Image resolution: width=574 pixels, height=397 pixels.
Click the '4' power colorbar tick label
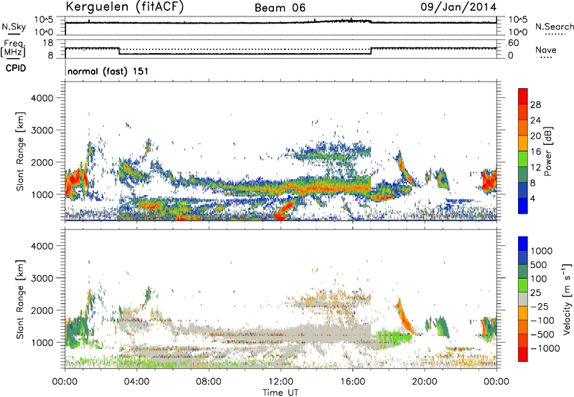click(x=533, y=198)
